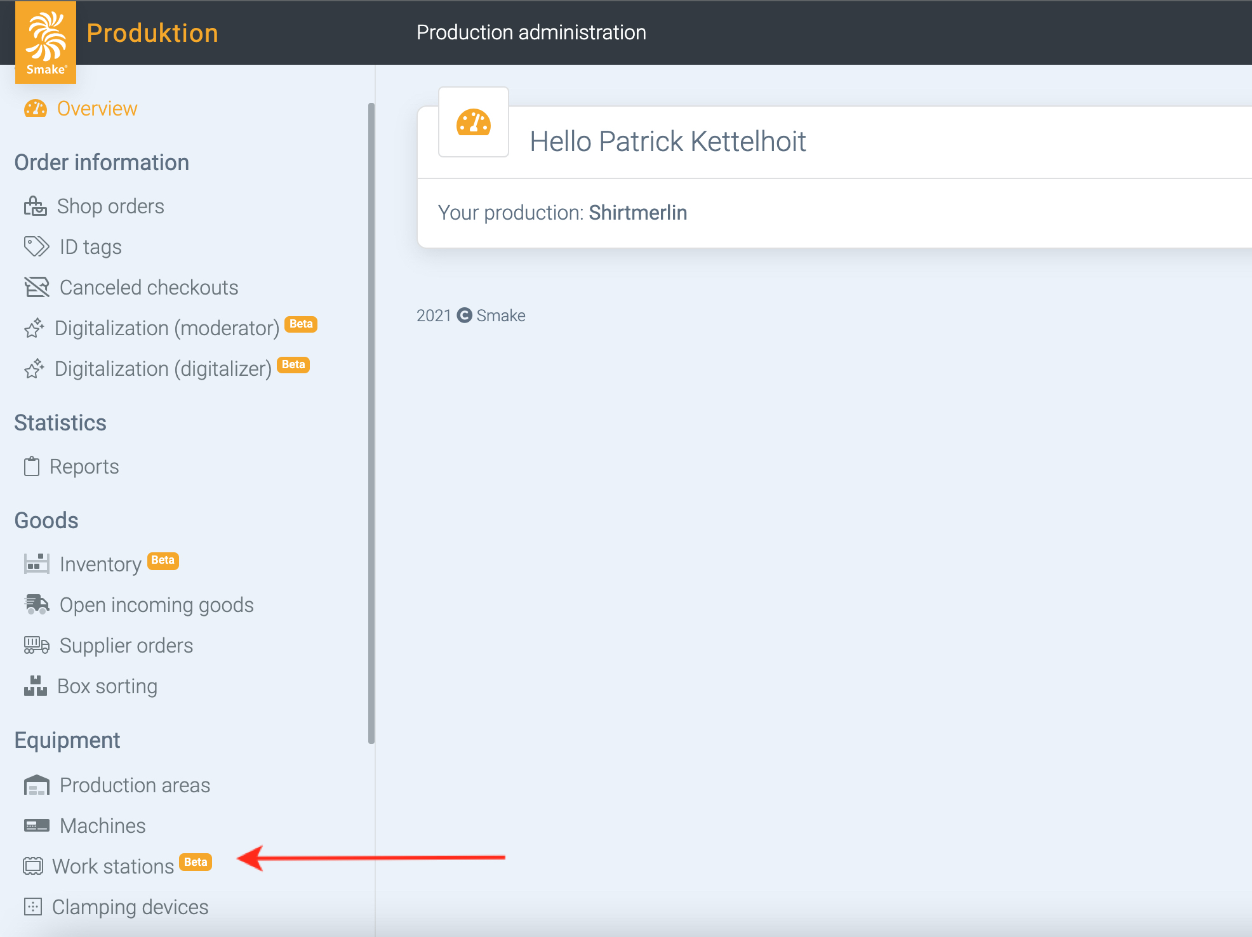Click the Digitalization (moderator) sparkle icon
The width and height of the screenshot is (1252, 937).
tap(34, 328)
